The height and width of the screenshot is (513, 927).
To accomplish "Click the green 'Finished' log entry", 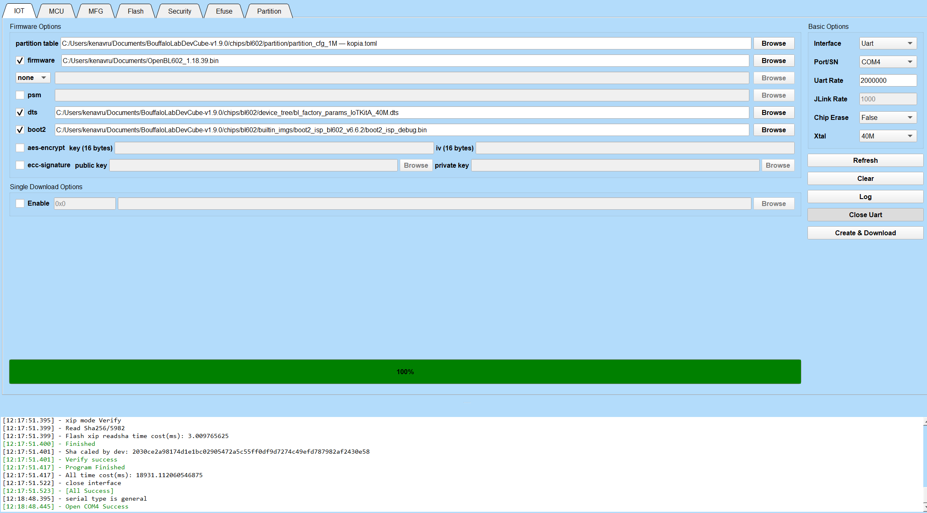I will point(49,444).
